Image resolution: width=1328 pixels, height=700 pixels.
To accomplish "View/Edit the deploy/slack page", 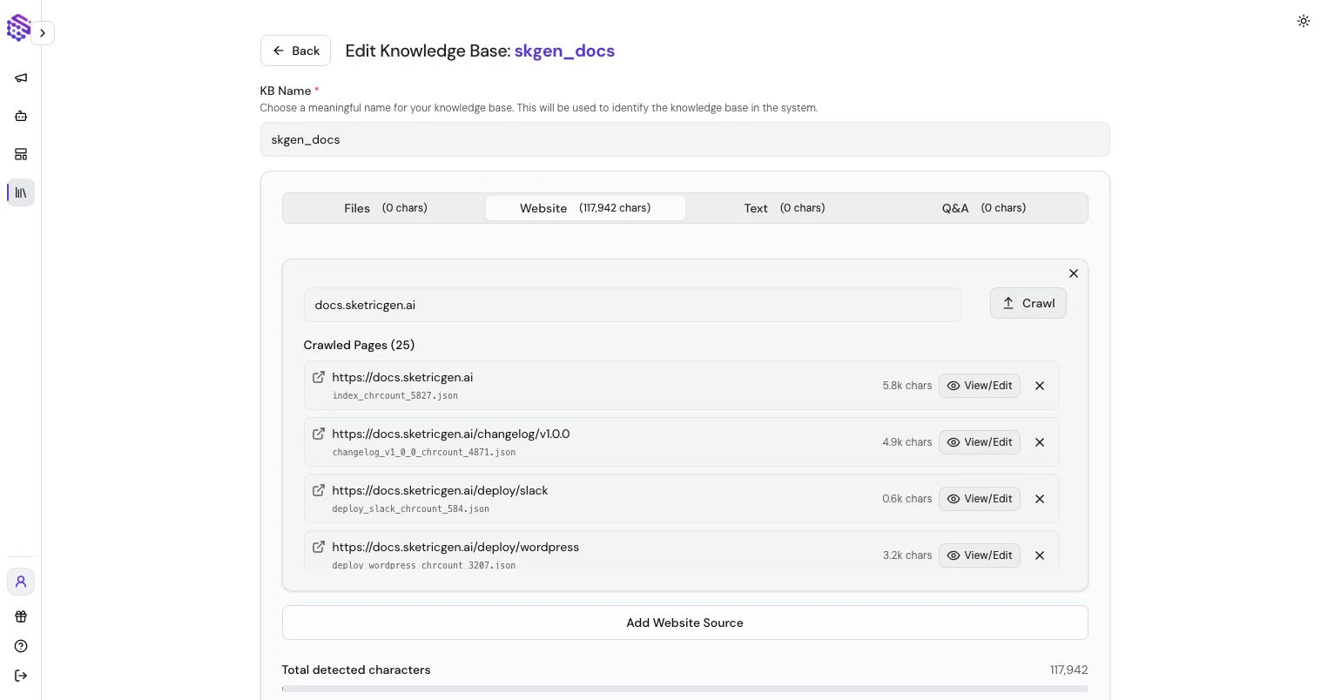I will point(980,499).
